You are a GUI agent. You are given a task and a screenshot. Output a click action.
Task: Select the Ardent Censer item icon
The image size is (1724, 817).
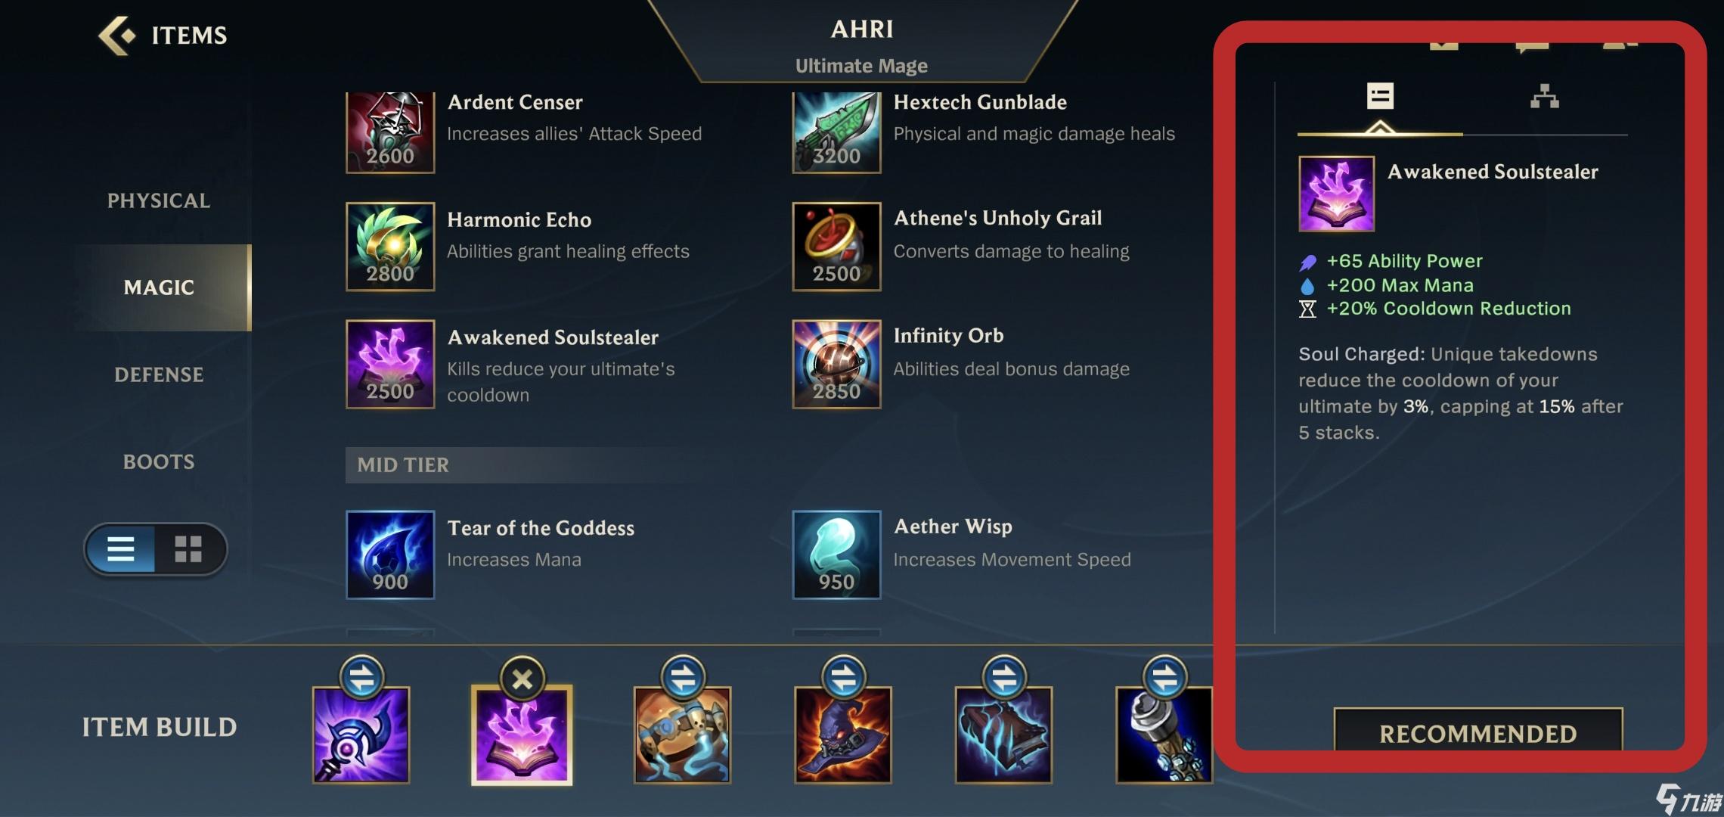390,132
